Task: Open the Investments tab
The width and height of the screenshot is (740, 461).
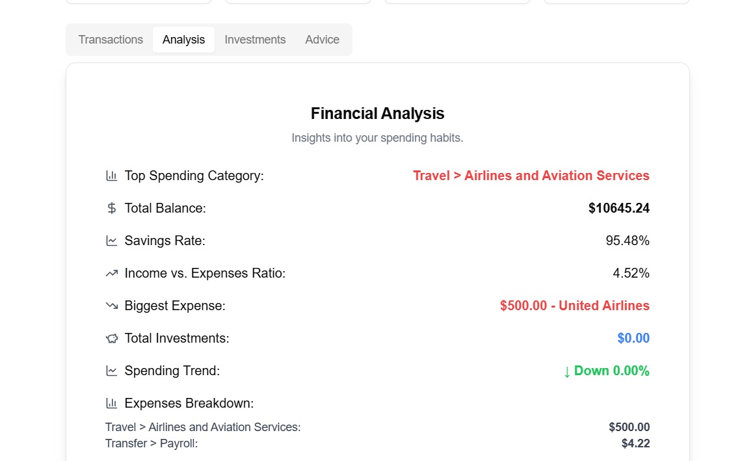Action: point(255,40)
